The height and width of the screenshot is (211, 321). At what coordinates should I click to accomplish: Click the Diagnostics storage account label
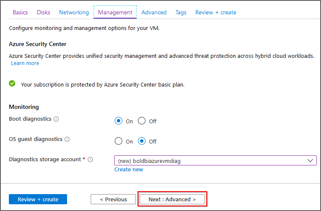(45, 160)
